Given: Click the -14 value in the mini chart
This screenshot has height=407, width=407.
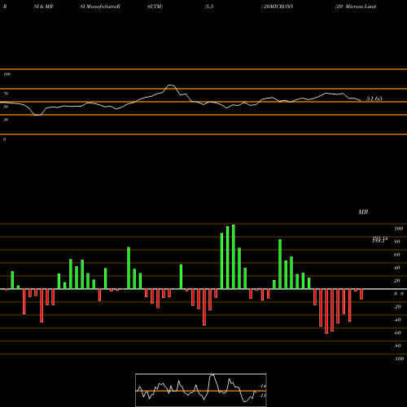Looking at the screenshot, I should click(x=262, y=386).
